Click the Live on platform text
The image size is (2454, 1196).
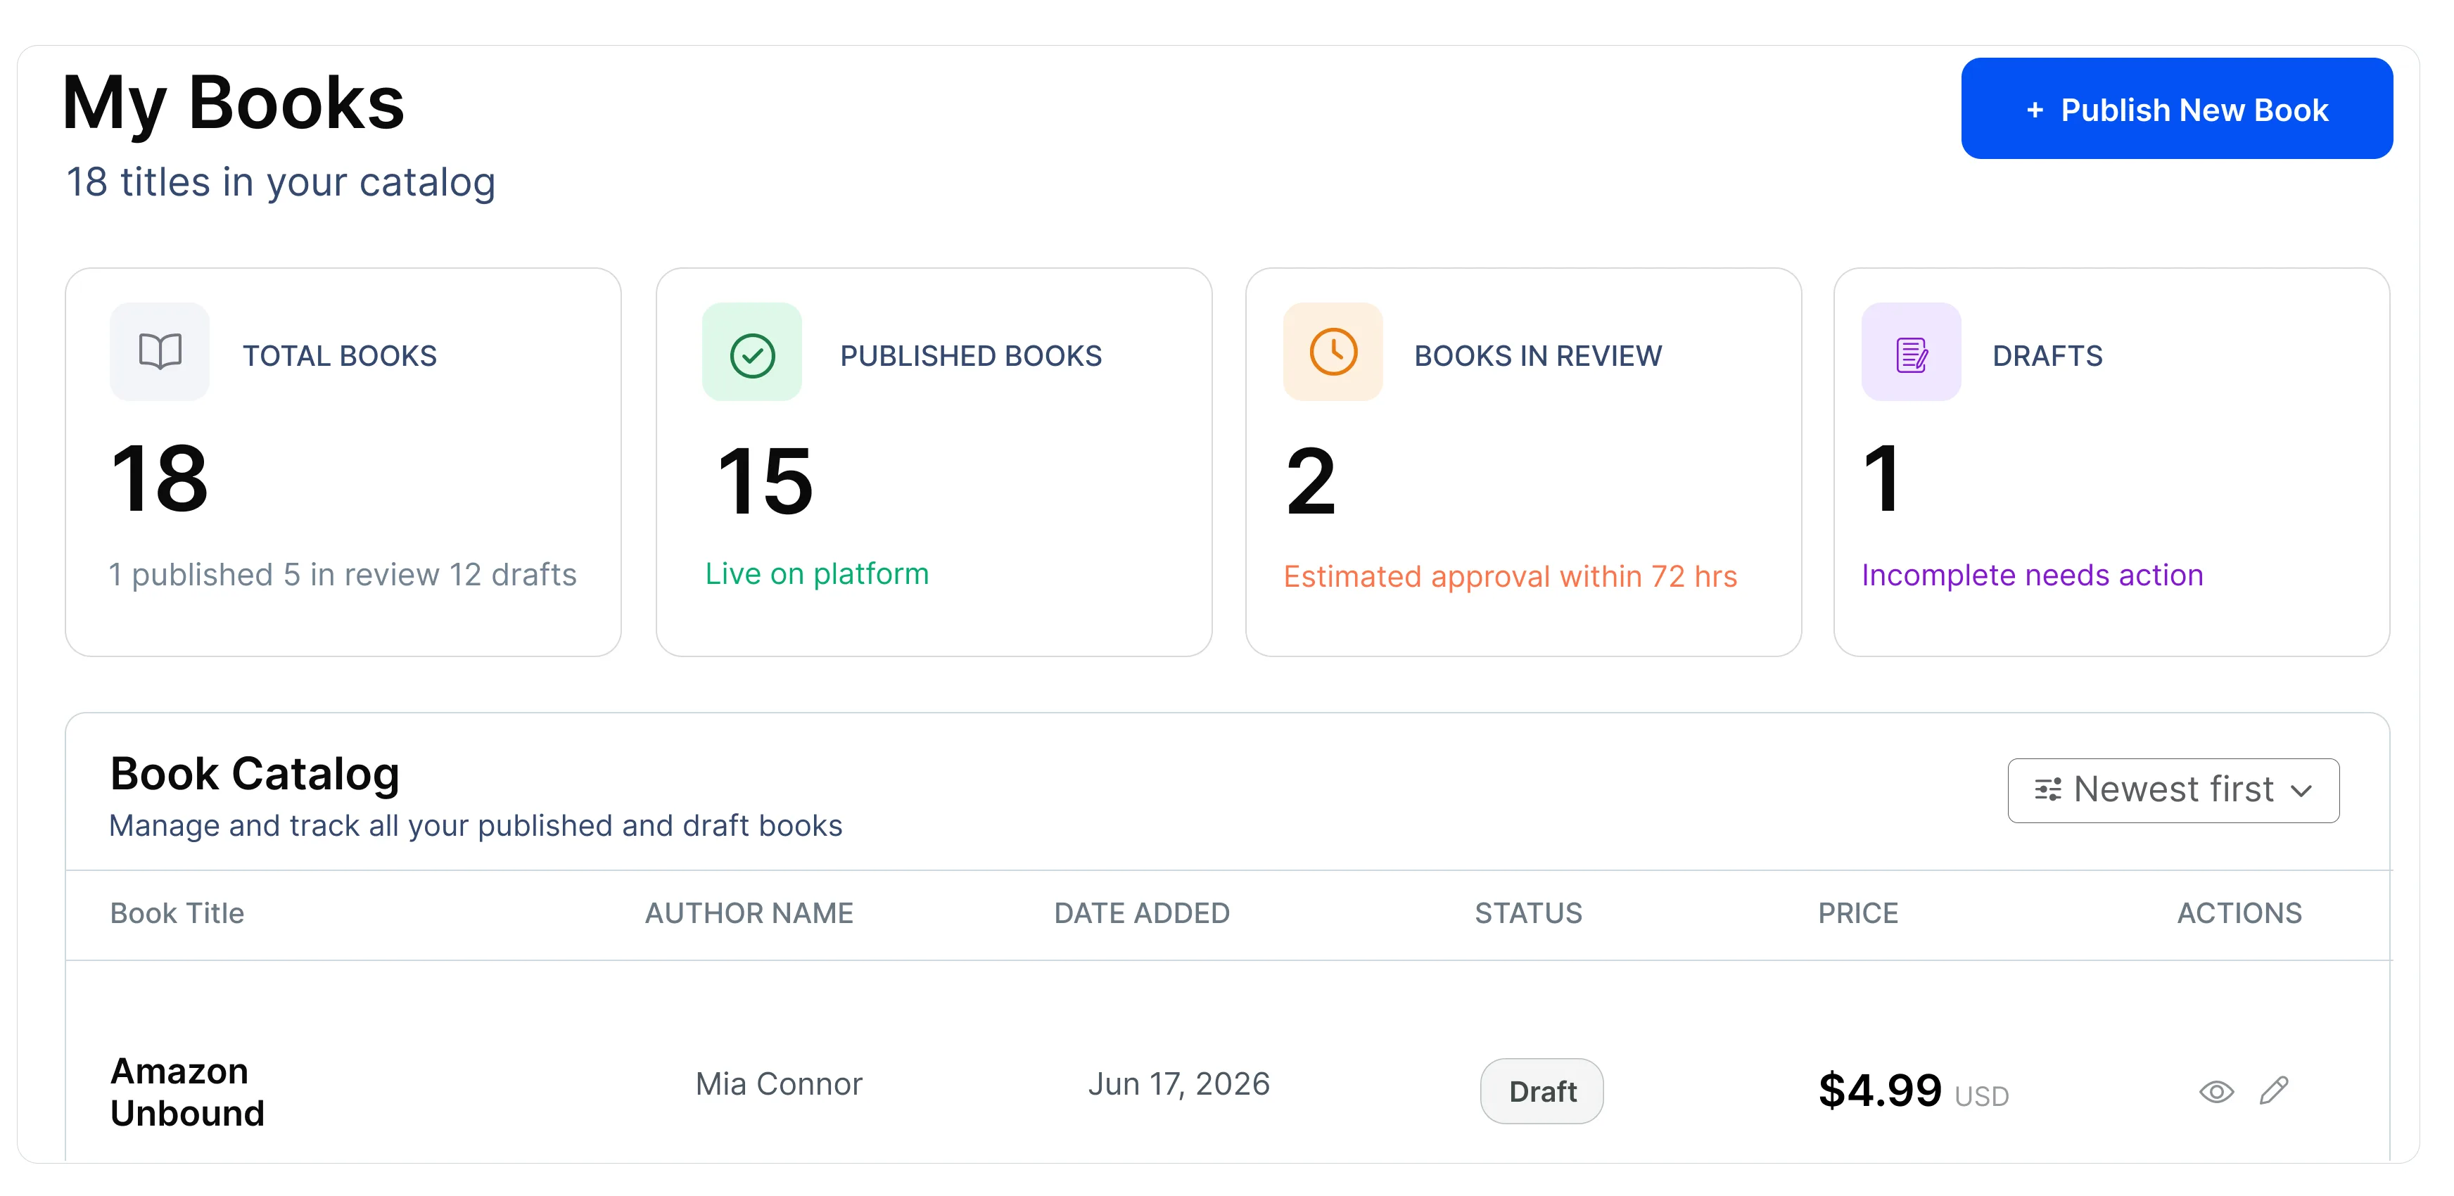pyautogui.click(x=816, y=573)
